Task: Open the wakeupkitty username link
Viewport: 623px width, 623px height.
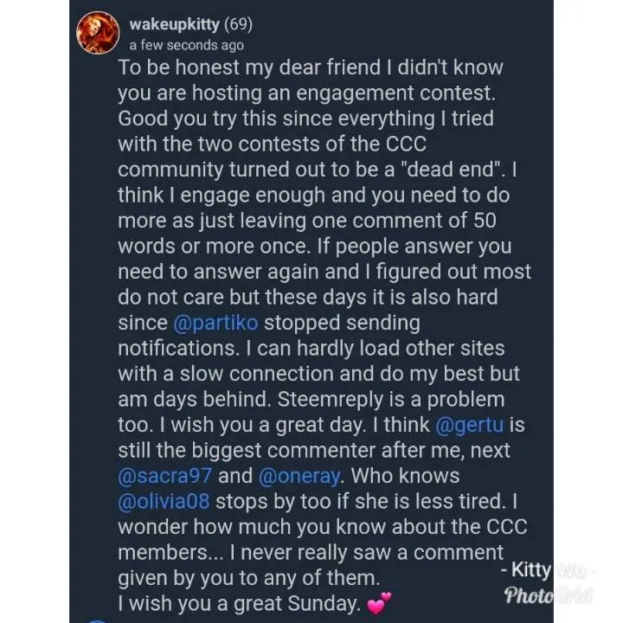Action: 173,25
